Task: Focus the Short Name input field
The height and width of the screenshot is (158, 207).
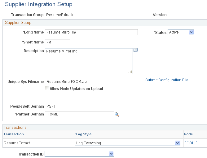Action: click(x=57, y=42)
